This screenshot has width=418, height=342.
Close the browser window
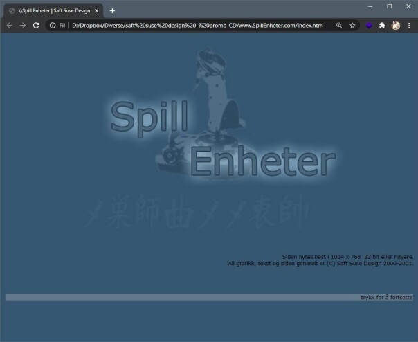pyautogui.click(x=408, y=6)
